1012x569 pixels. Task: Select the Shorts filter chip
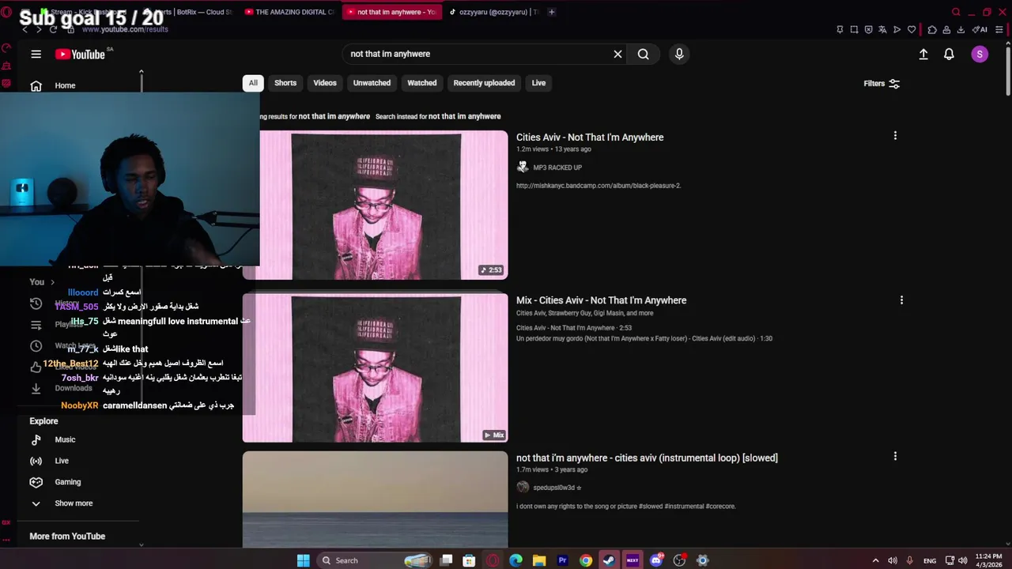[x=285, y=83]
